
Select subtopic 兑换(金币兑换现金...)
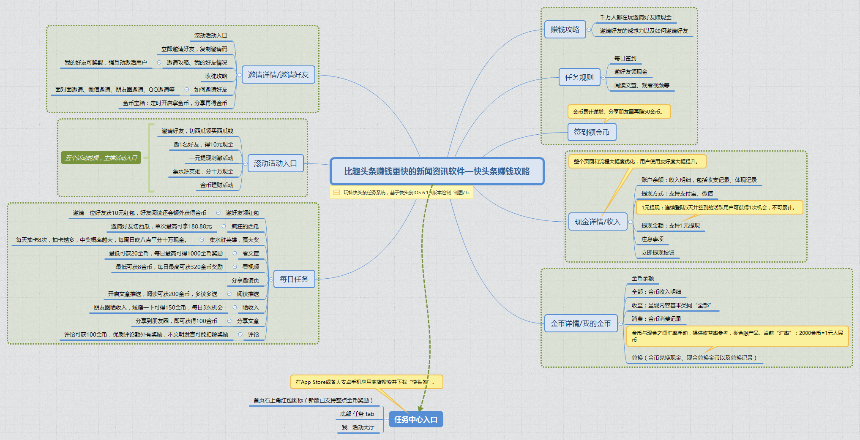click(x=694, y=358)
